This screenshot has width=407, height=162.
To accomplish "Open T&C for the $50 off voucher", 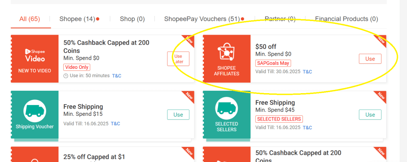I will [x=307, y=72].
